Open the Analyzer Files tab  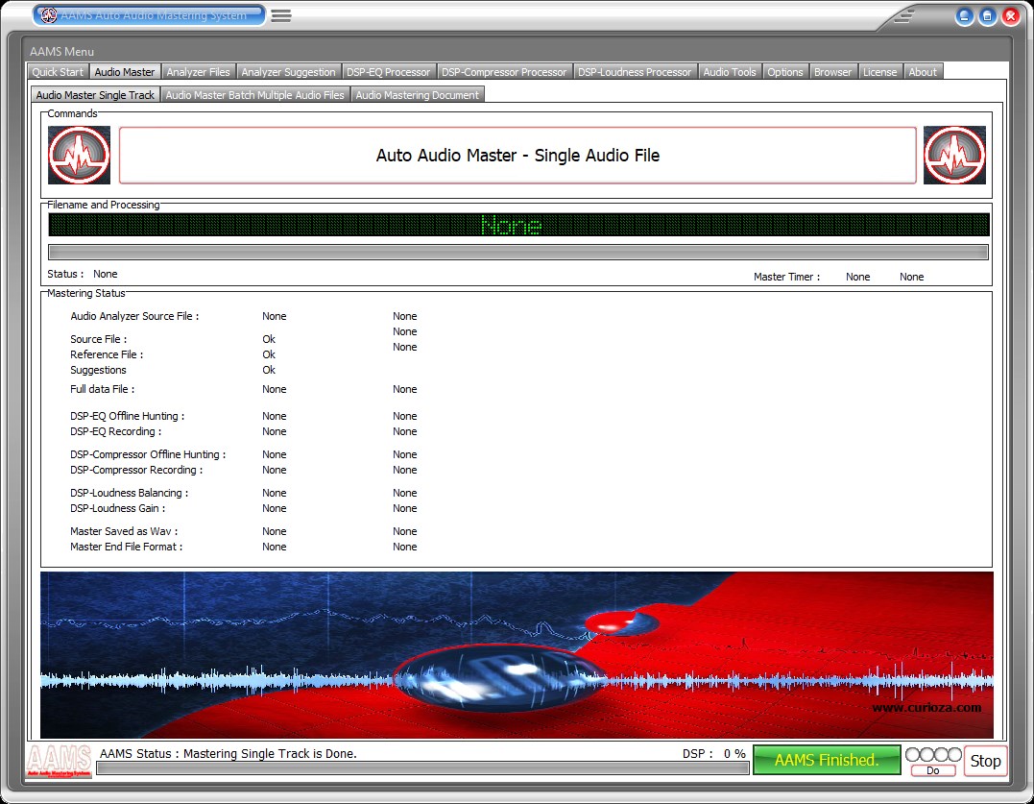click(x=199, y=72)
